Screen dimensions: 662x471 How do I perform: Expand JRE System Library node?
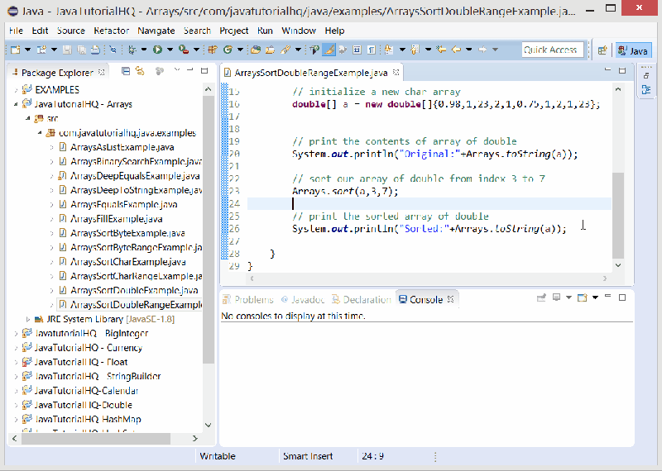click(28, 319)
